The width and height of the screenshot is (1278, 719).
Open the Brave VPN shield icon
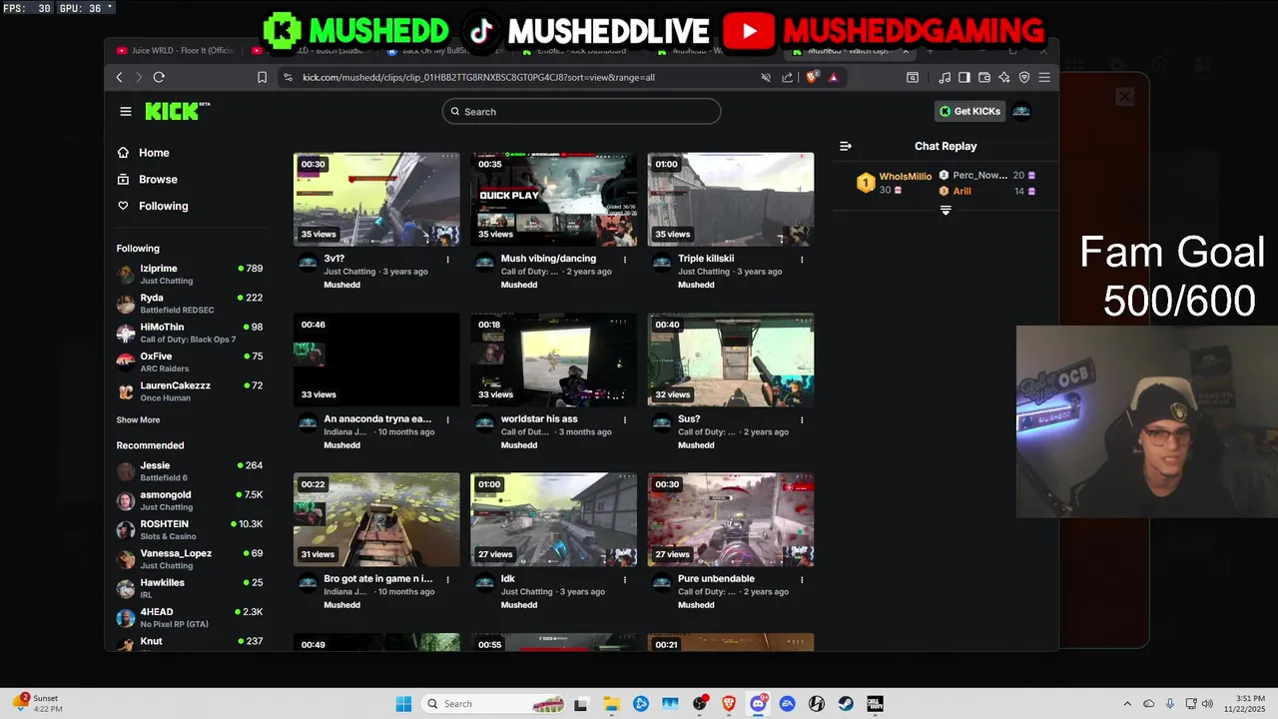point(1024,77)
